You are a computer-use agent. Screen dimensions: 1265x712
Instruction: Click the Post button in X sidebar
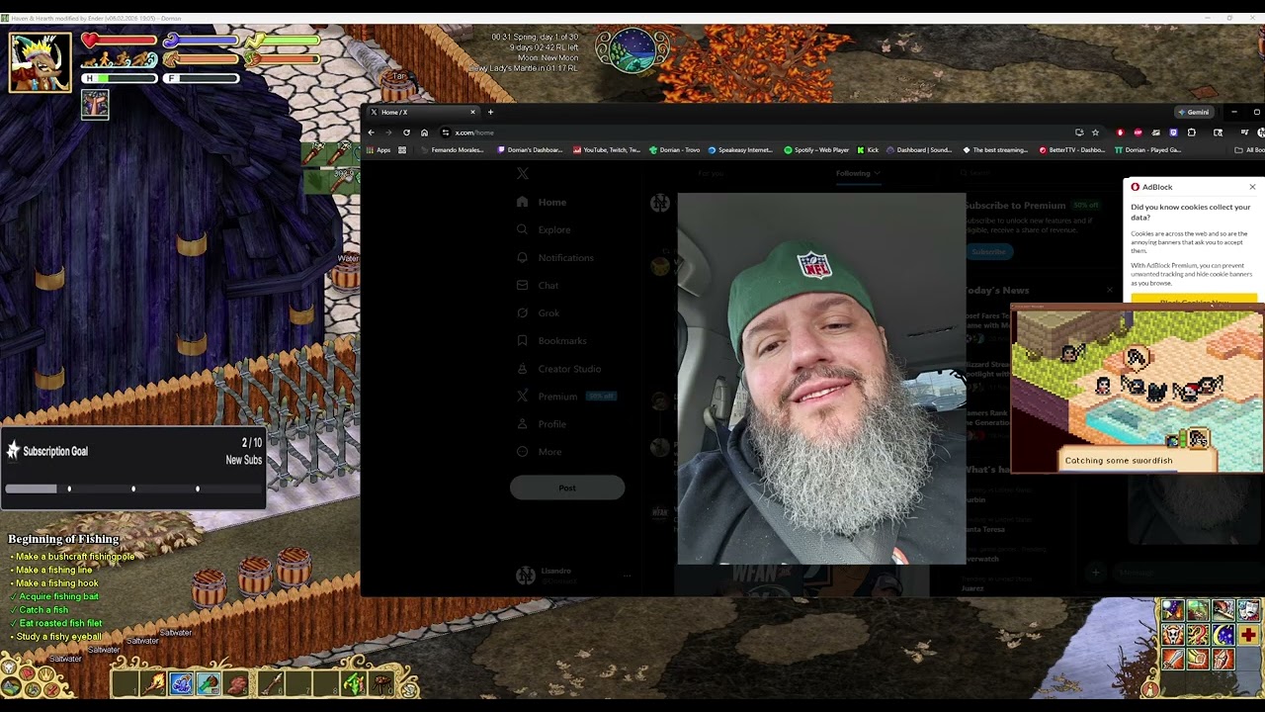coord(567,488)
